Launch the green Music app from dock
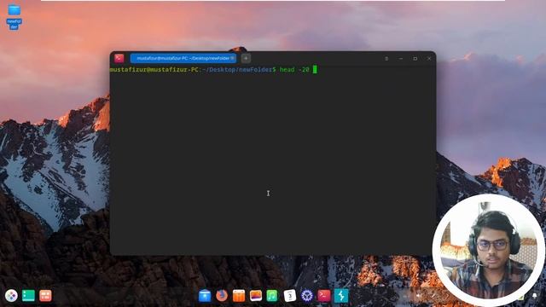This screenshot has height=307, width=546. point(272,296)
